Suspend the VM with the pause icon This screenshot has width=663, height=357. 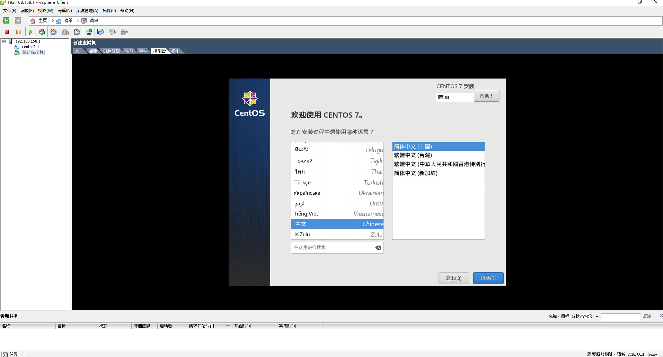tap(18, 32)
